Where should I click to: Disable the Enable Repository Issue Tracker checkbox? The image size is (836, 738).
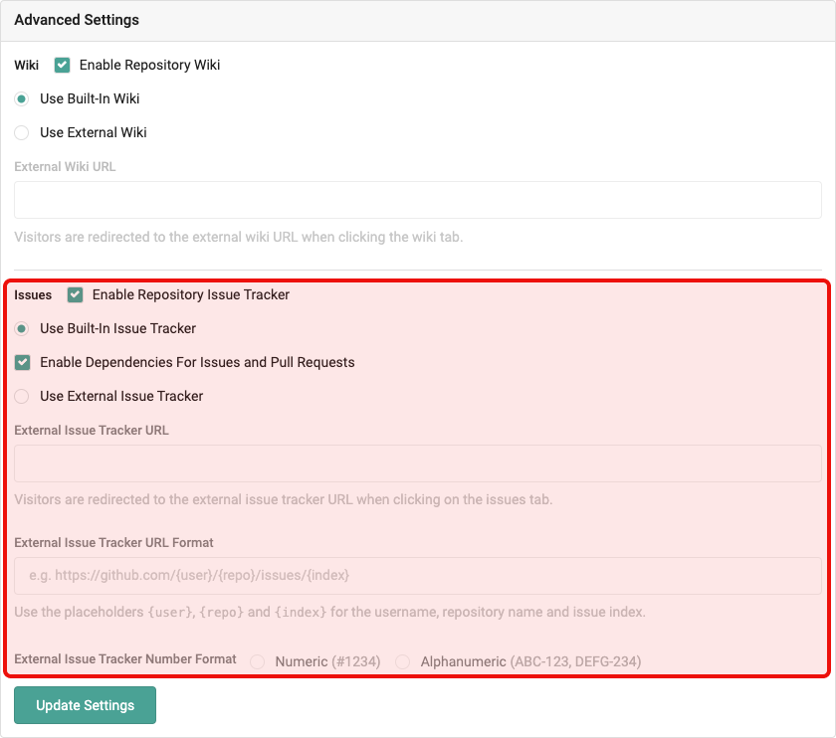pyautogui.click(x=76, y=294)
